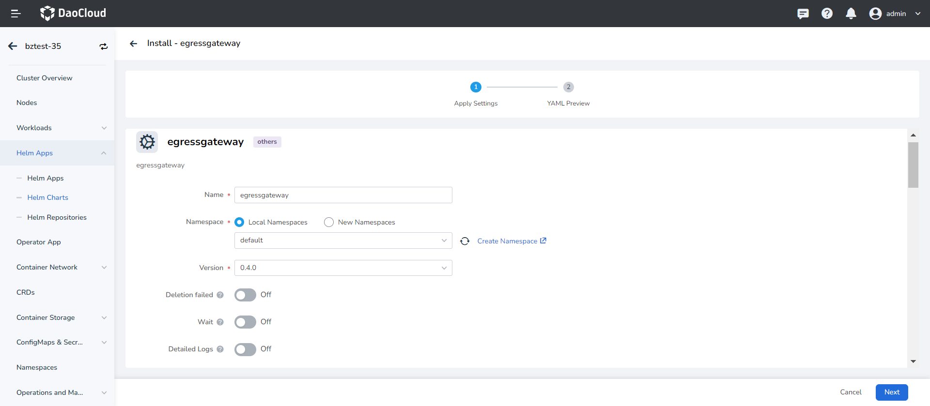Go back using arrow beside Install title
Viewport: 930px width, 406px height.
tap(134, 44)
